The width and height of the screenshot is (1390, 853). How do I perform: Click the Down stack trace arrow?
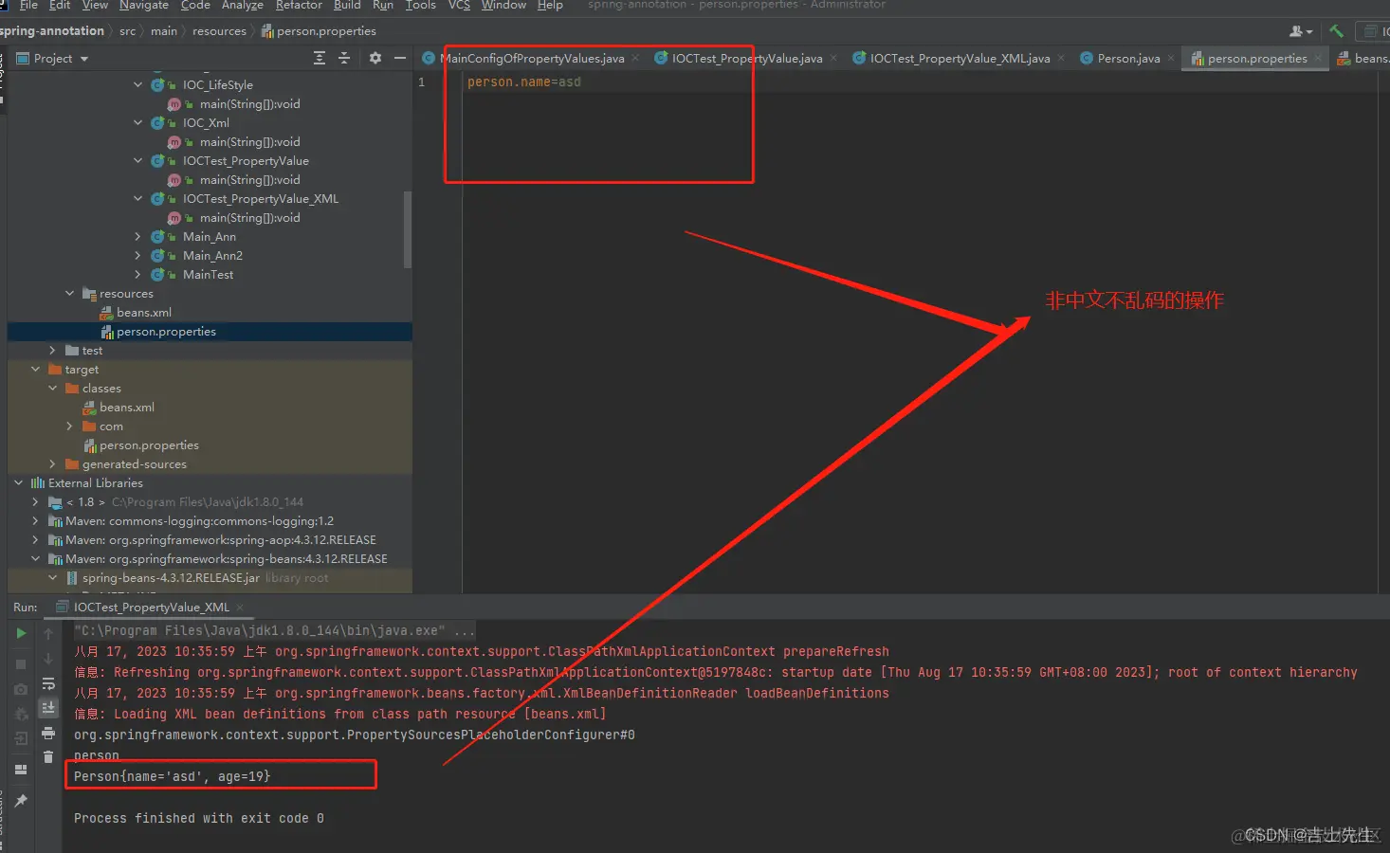coord(48,659)
